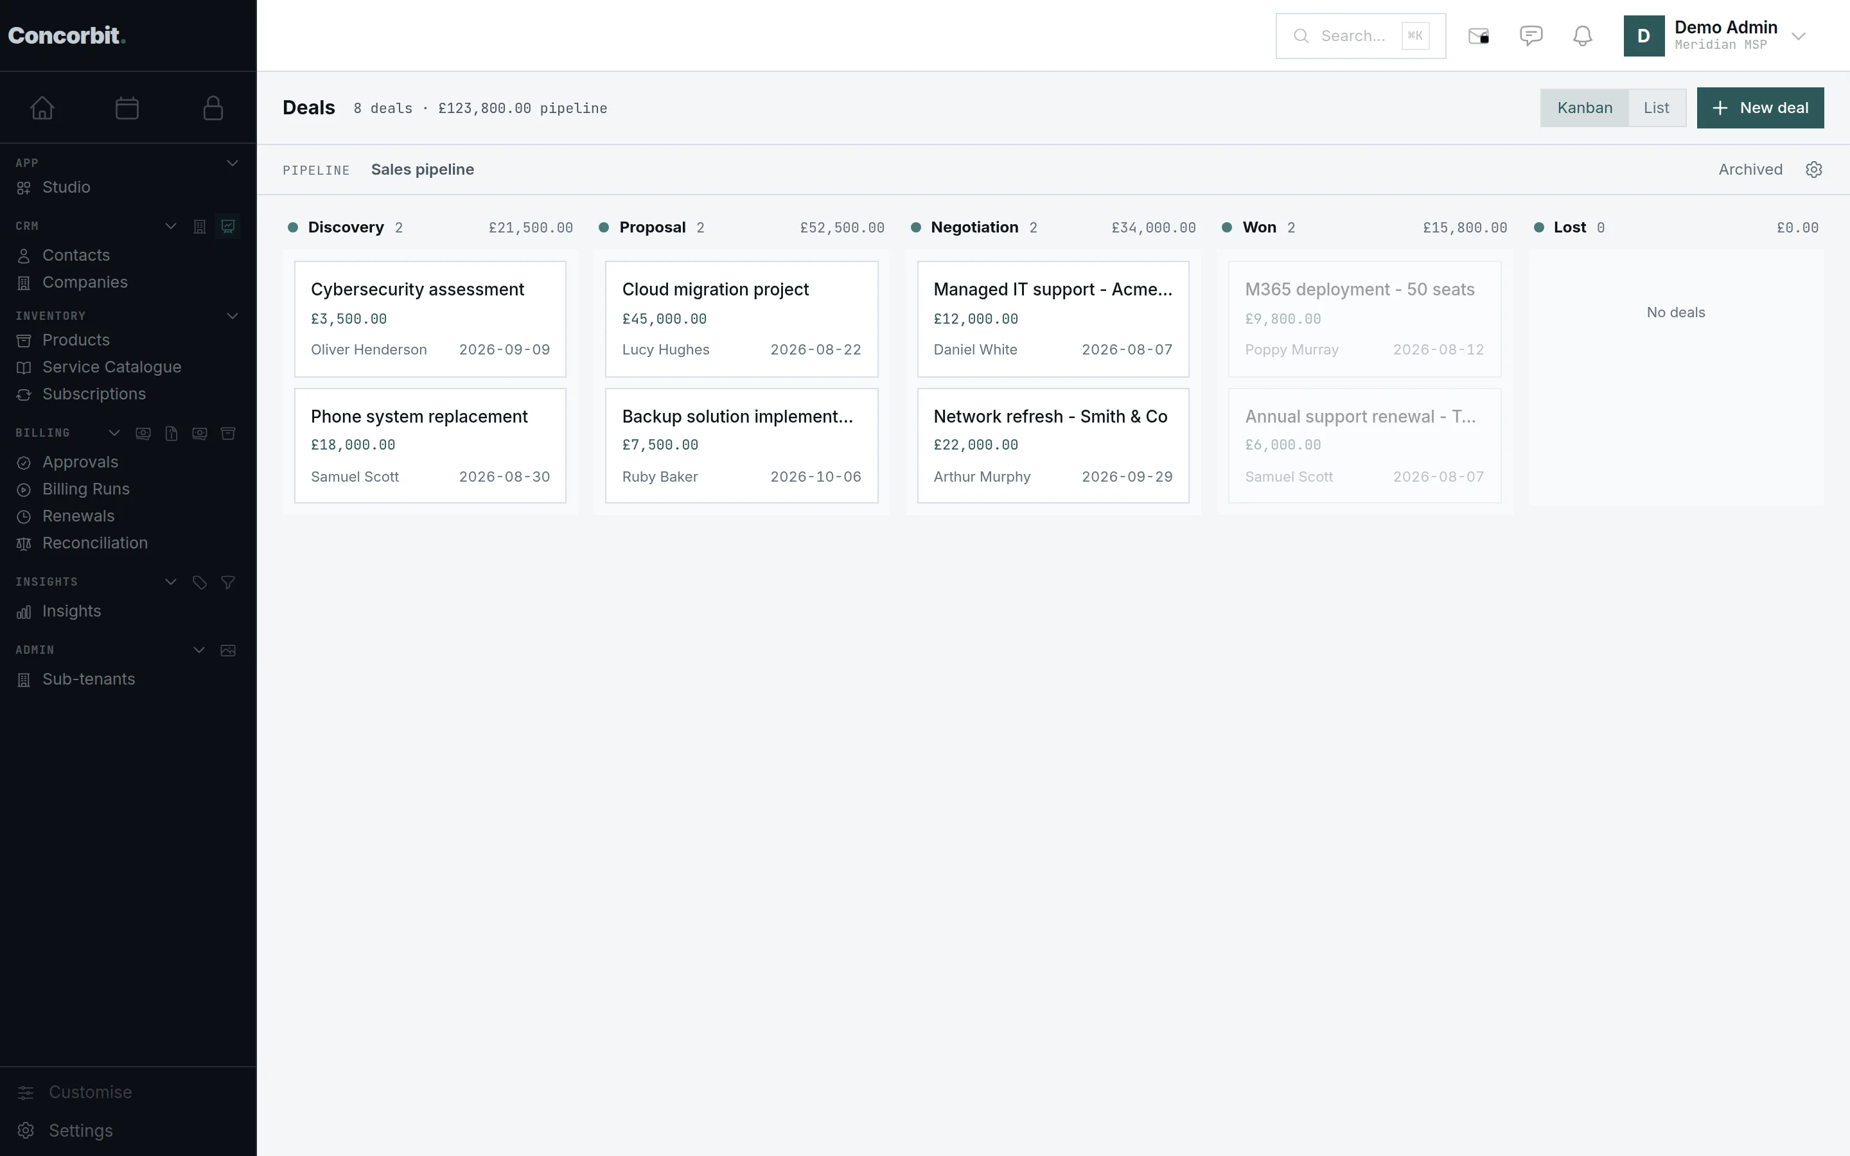Click the Discovery stage dot
The image size is (1850, 1156).
[293, 227]
